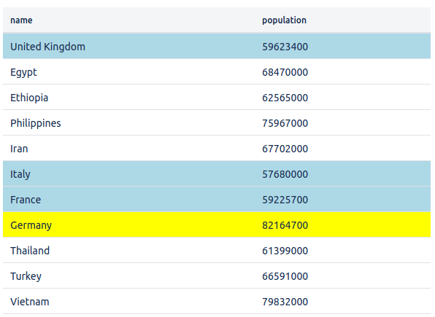Screen dimensions: 435x317
Task: Click the Vietnam name cell
Action: pyautogui.click(x=30, y=302)
